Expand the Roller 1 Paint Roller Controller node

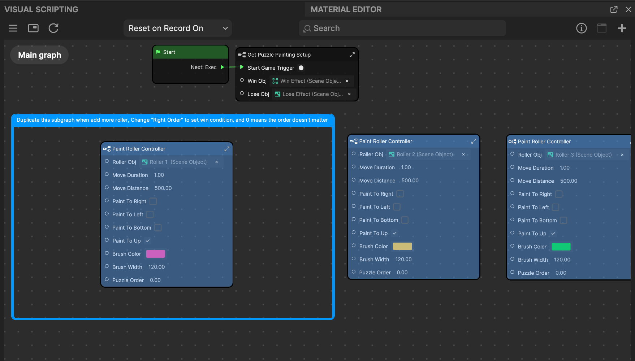[x=227, y=149]
